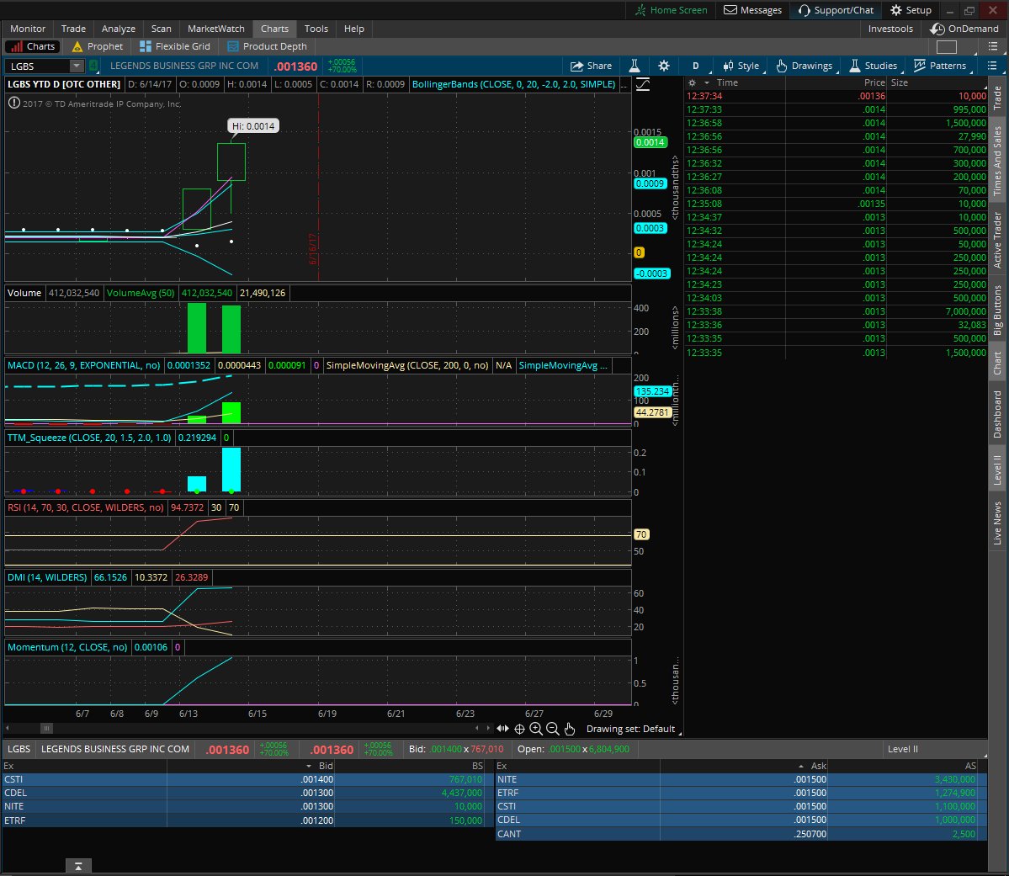Open the Help tab

click(354, 29)
